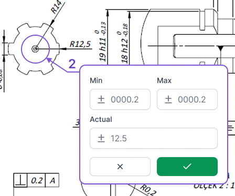Click the purple arrowhead pointing at circle

coord(49,60)
